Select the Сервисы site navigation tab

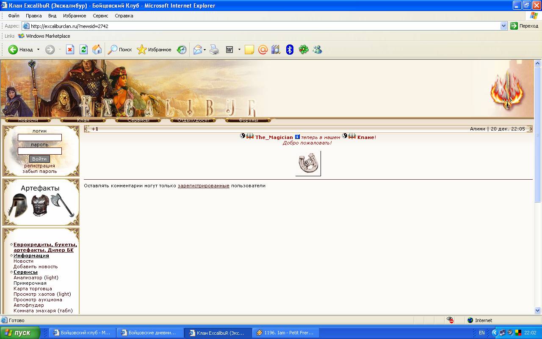coord(138,120)
